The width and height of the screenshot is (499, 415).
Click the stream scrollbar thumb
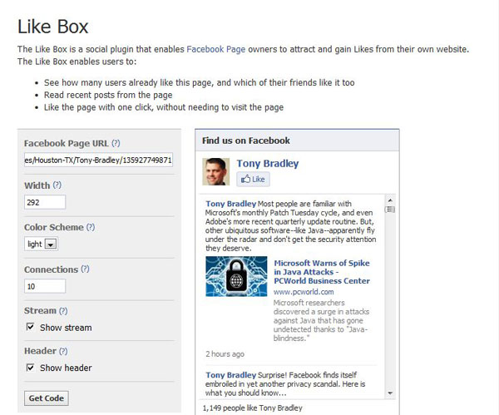click(x=390, y=210)
